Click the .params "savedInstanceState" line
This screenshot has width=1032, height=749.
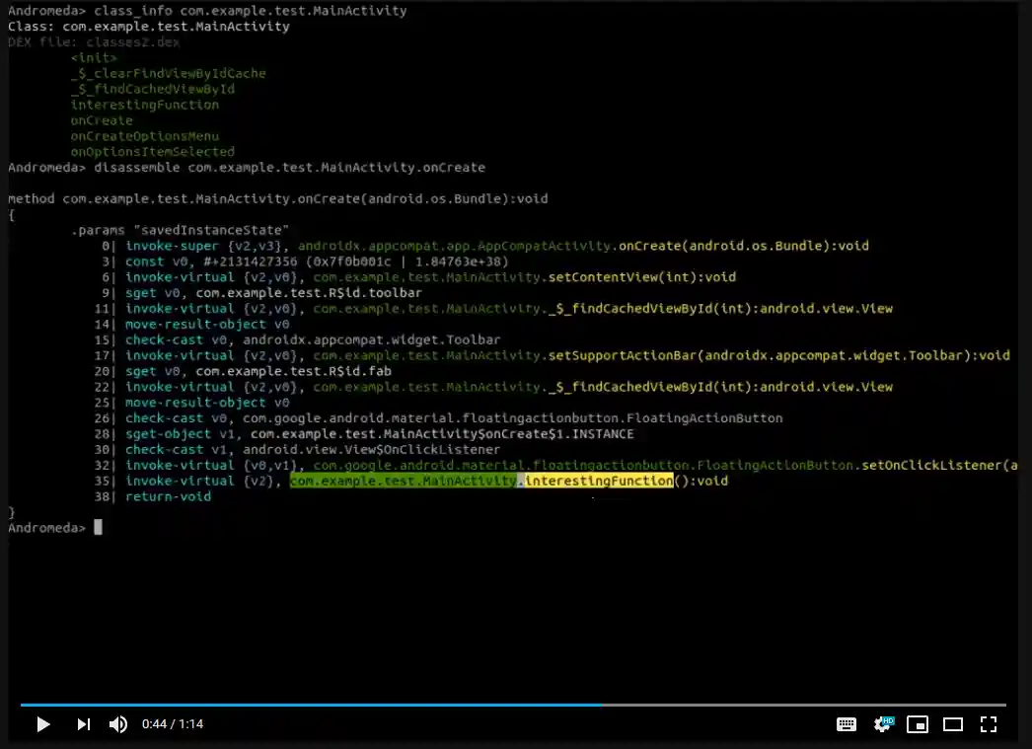[x=179, y=230]
